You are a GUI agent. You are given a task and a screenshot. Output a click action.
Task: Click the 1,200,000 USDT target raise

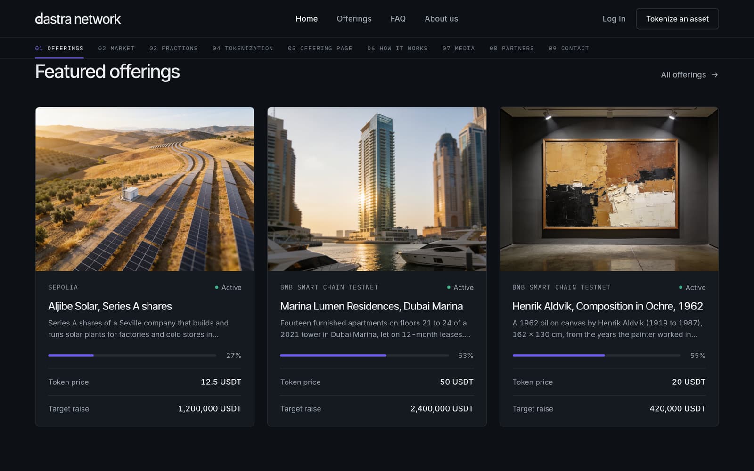(210, 409)
